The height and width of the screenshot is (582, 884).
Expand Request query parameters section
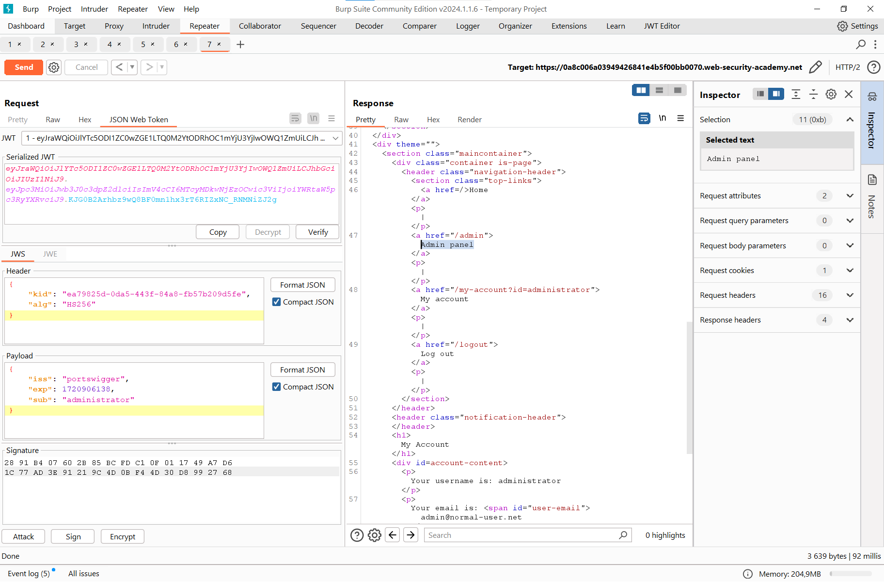tap(850, 220)
